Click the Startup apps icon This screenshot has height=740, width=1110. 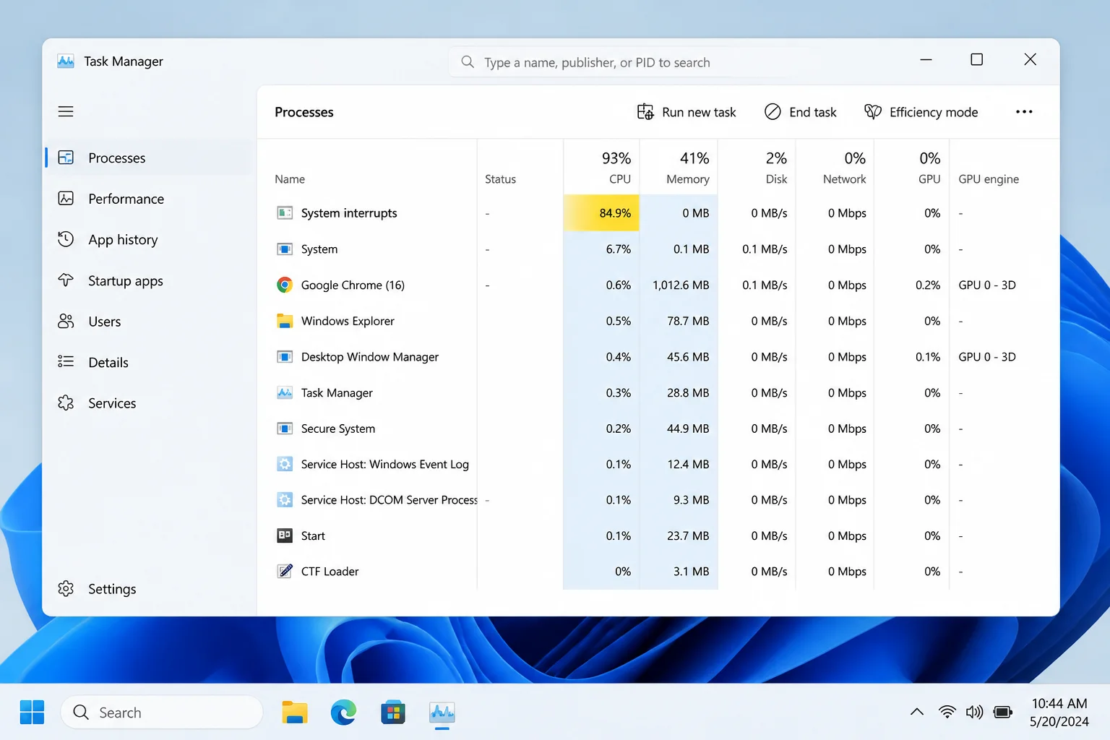pyautogui.click(x=66, y=280)
